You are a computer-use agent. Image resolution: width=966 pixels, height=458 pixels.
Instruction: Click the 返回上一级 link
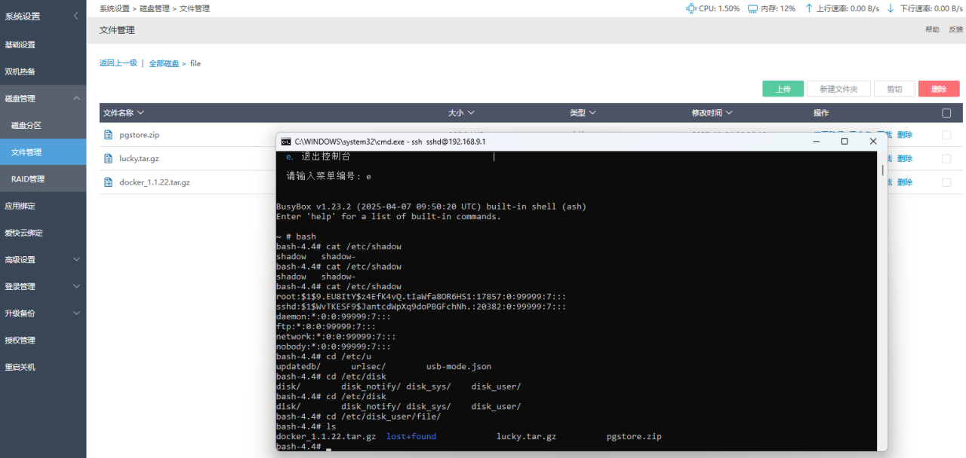click(118, 63)
